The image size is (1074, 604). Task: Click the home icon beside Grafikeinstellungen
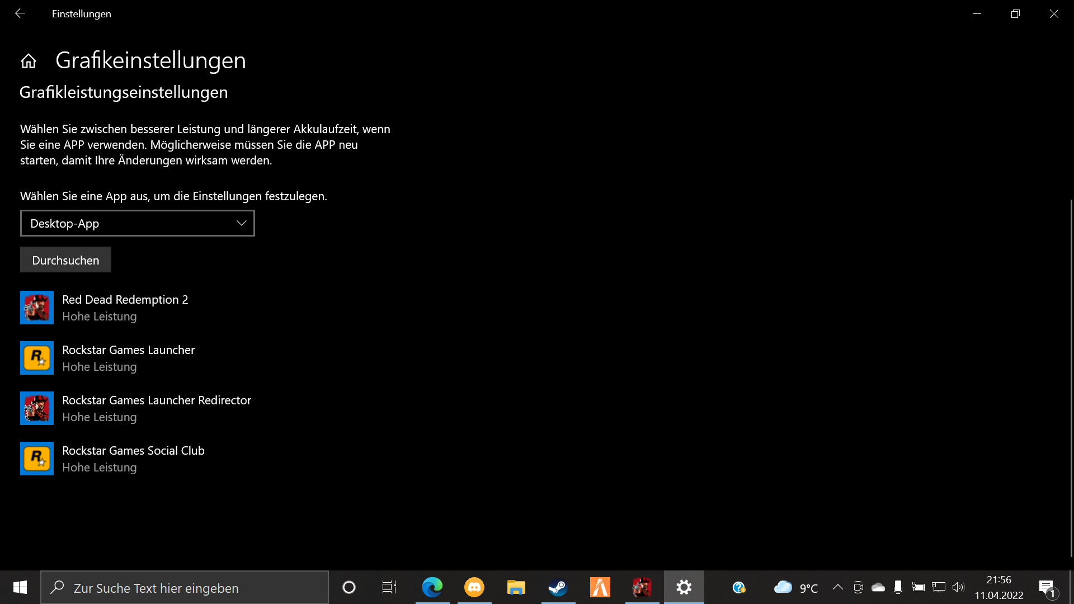tap(29, 61)
